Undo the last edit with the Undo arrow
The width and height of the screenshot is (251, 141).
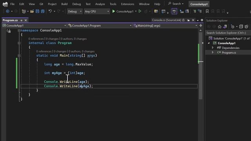point(50,11)
